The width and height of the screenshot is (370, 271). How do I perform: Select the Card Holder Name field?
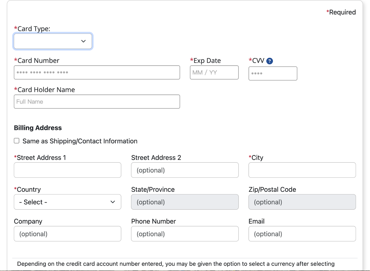point(97,102)
